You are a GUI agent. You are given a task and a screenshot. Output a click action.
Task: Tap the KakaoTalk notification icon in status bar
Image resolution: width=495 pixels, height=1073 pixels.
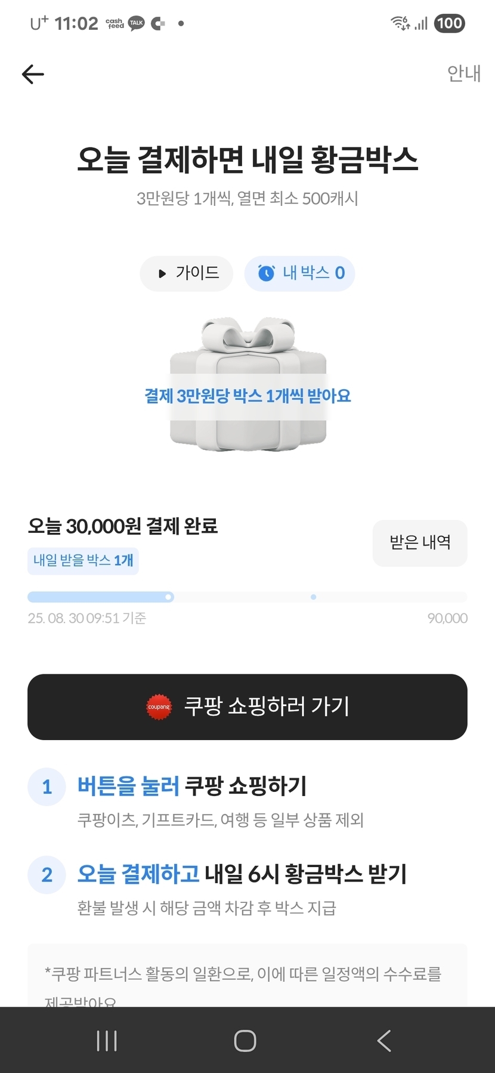pyautogui.click(x=137, y=23)
